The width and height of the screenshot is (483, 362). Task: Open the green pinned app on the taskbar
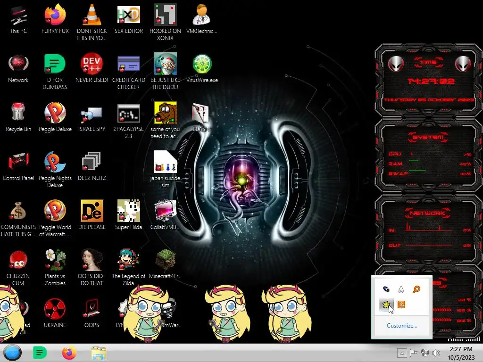[x=40, y=353]
